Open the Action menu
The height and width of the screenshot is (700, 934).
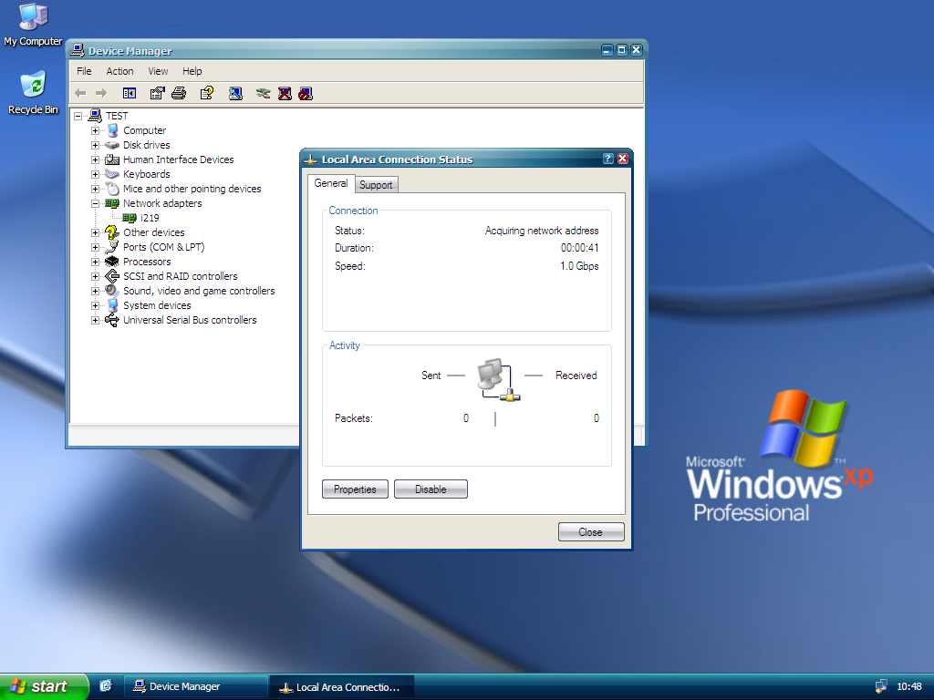119,71
